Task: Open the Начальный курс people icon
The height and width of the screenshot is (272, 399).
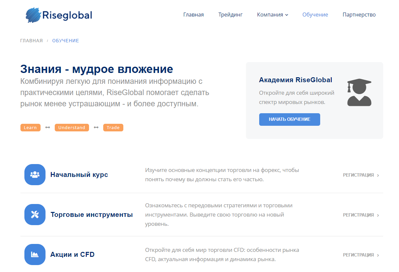Action: point(35,175)
